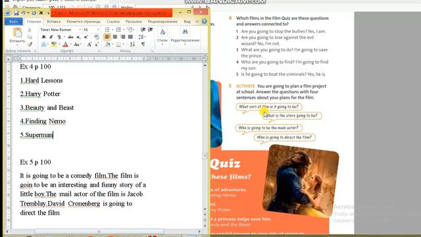Align text left
The image size is (421, 237).
[107, 37]
